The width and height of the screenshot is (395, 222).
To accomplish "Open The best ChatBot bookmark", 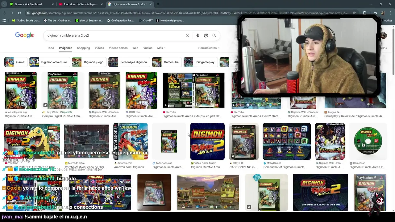I will (x=58, y=21).
